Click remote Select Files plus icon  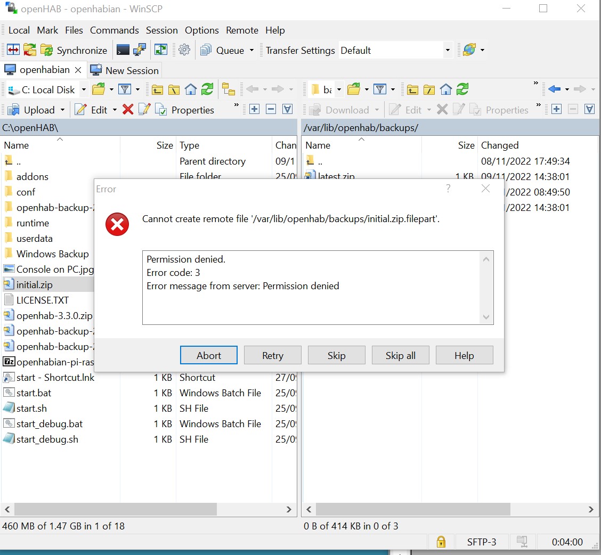557,109
